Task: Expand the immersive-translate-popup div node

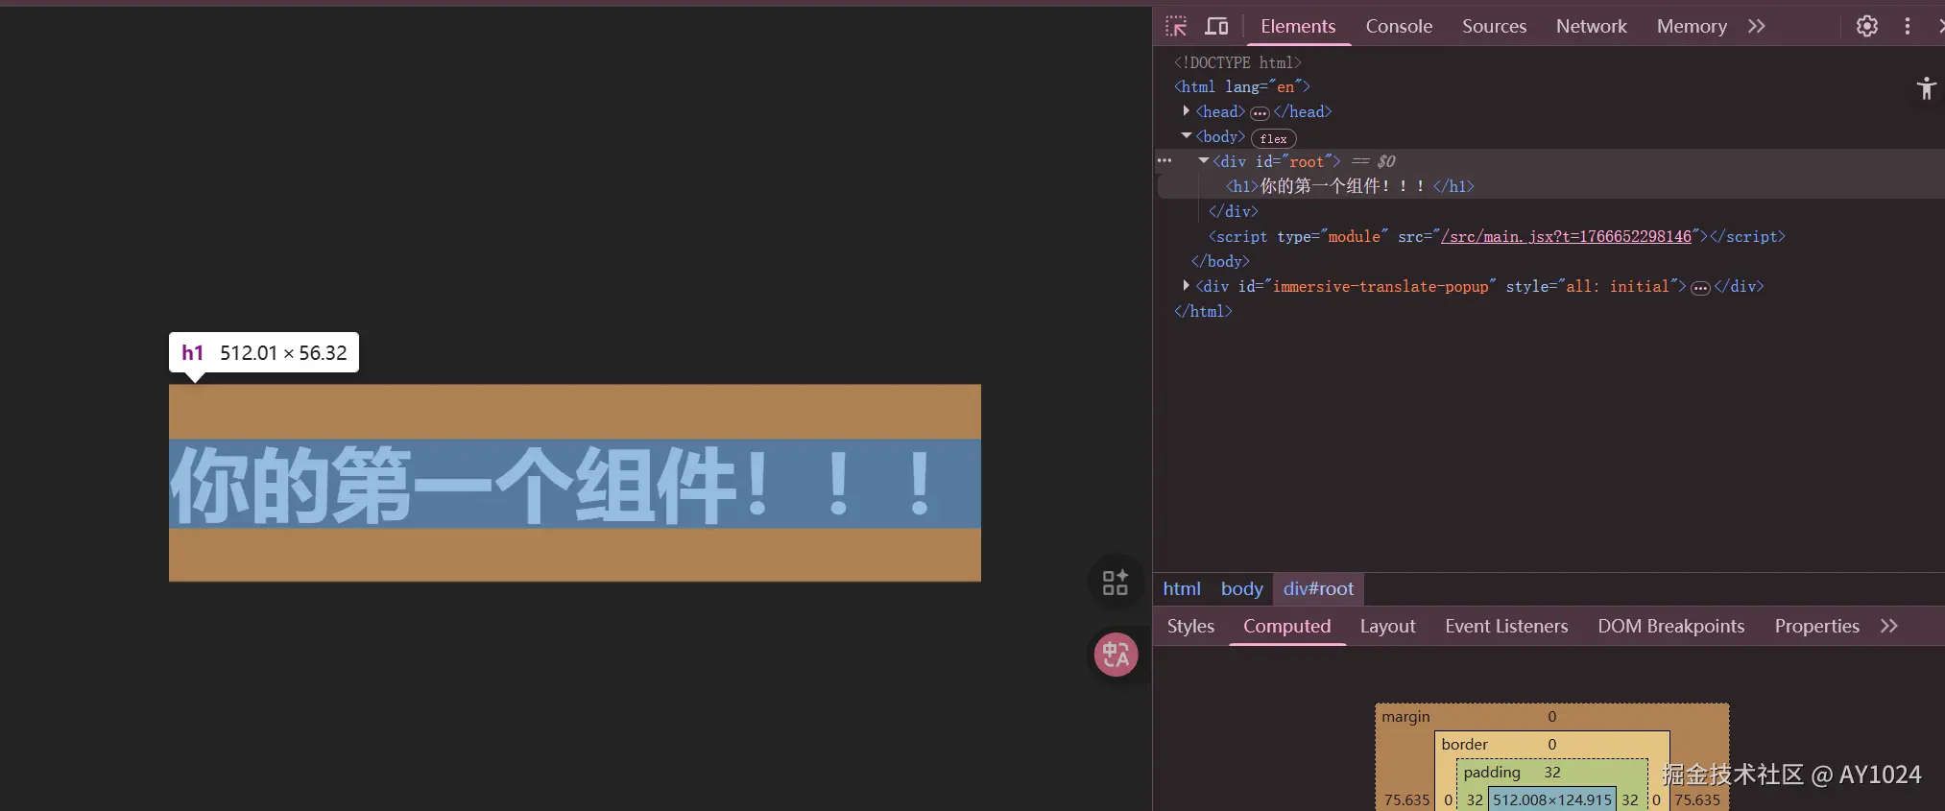Action: point(1187,286)
